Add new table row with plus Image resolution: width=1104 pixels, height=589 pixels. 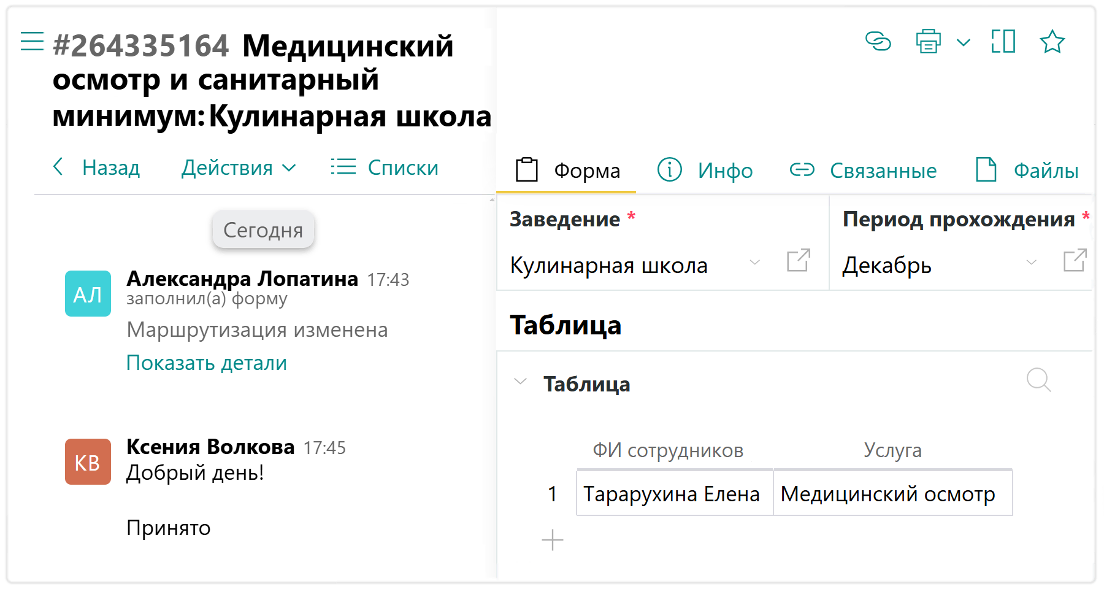[552, 540]
